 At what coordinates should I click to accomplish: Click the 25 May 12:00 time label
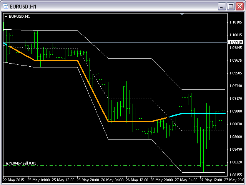point(63,180)
